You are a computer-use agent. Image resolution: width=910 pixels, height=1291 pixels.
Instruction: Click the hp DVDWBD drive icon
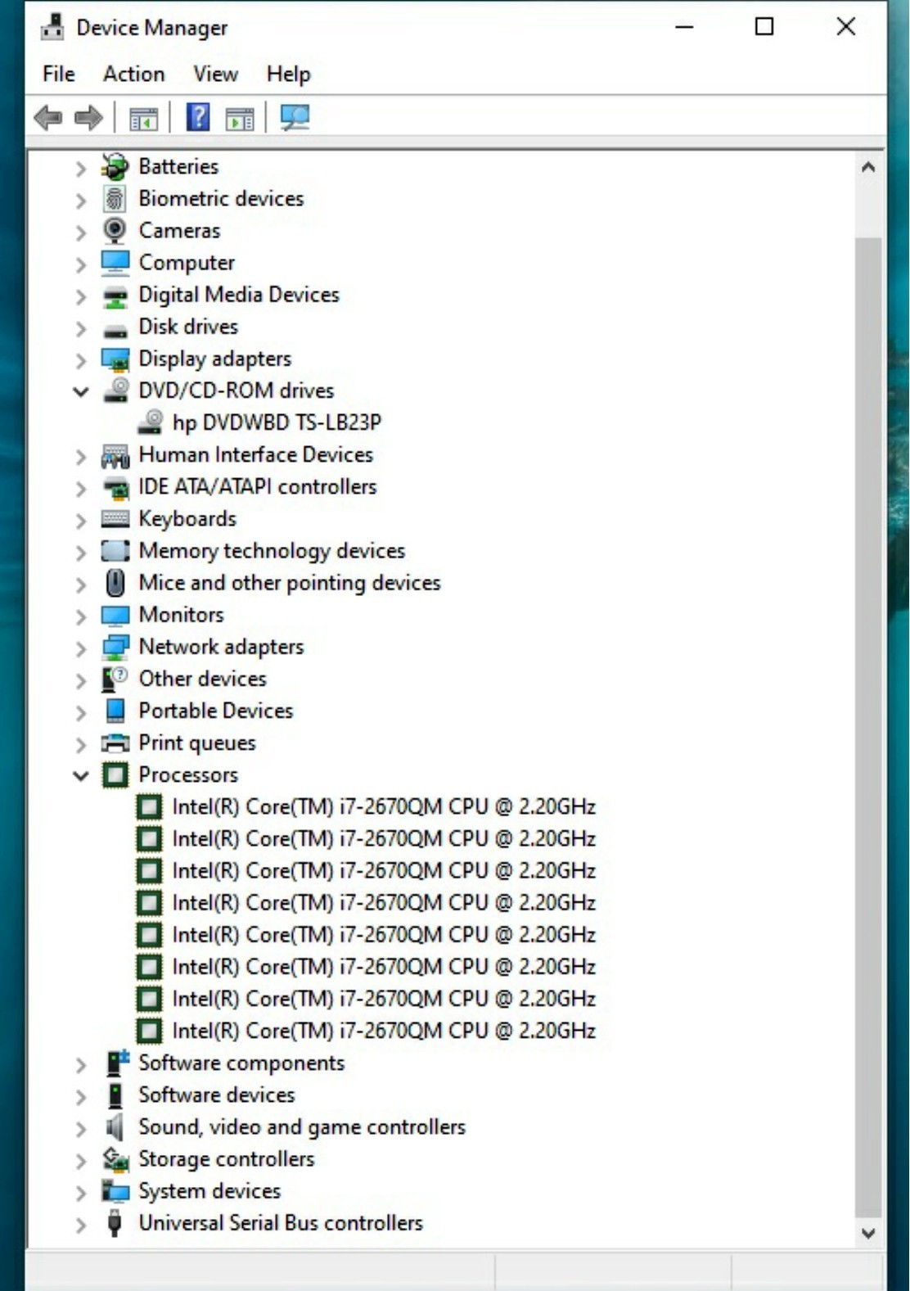(150, 422)
